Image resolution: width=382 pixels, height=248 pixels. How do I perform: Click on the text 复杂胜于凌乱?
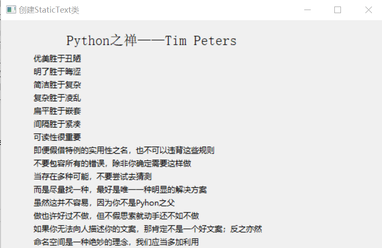coord(57,98)
